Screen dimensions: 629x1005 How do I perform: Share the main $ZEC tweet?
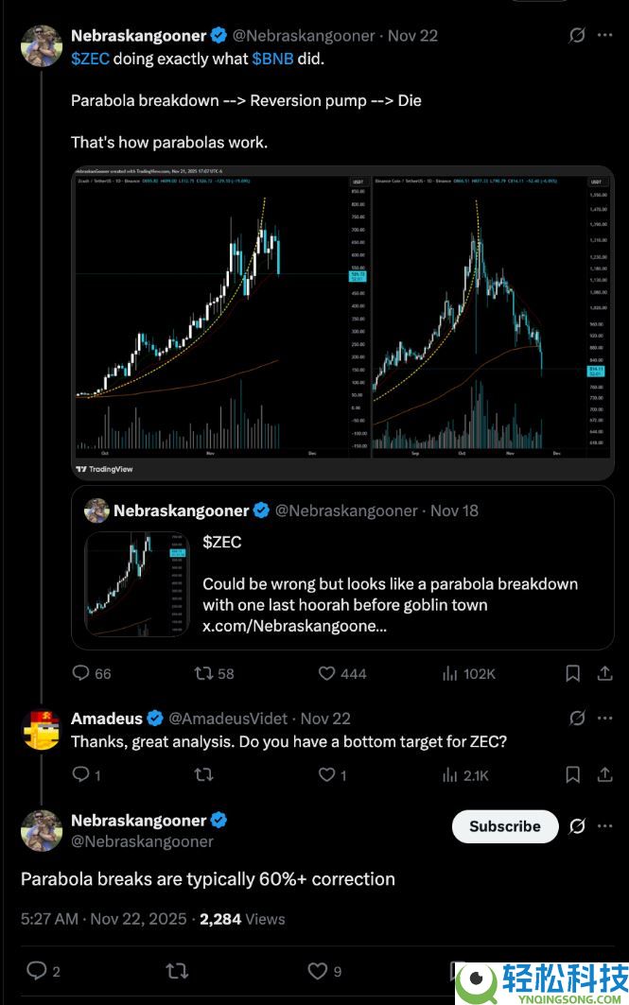tap(604, 673)
